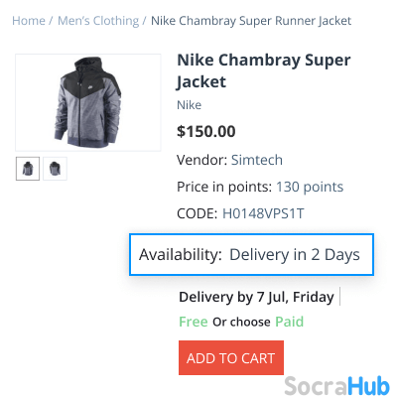Click the 130 points value
Viewport: 397px width, 397px height.
click(x=310, y=187)
